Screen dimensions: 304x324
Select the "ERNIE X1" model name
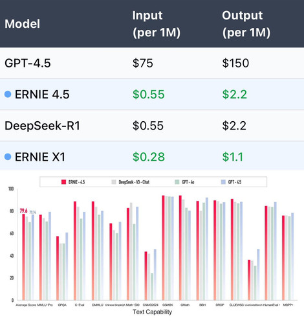coord(40,157)
